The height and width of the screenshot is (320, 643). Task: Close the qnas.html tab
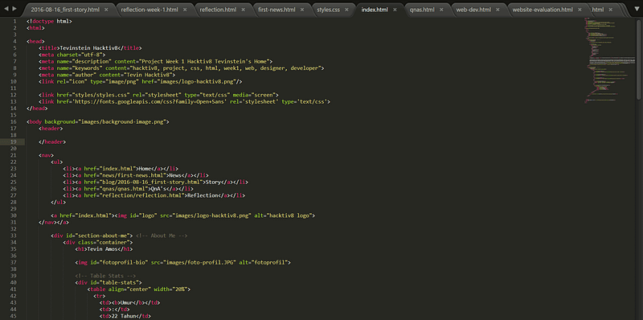pos(442,10)
